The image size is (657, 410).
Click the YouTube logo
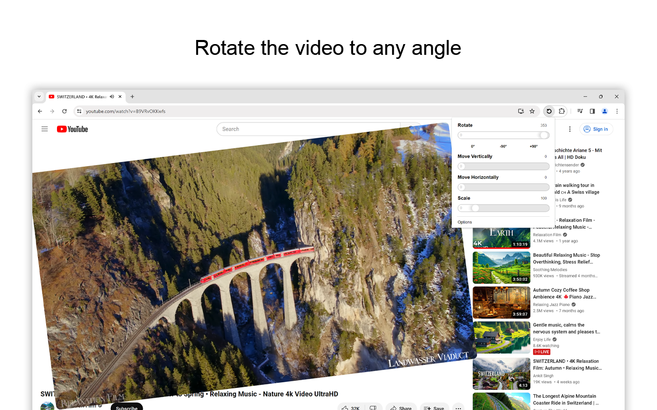tap(72, 129)
